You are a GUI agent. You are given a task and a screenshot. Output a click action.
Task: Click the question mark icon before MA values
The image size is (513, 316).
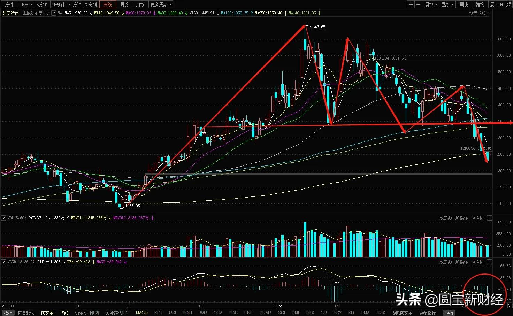(x=54, y=13)
